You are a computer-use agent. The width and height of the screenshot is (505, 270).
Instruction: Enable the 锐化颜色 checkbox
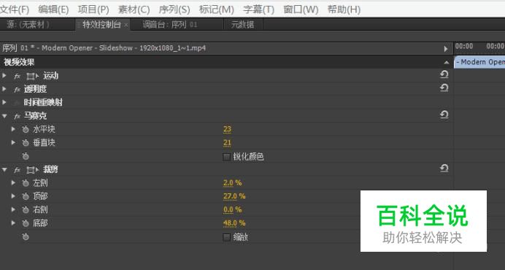226,157
